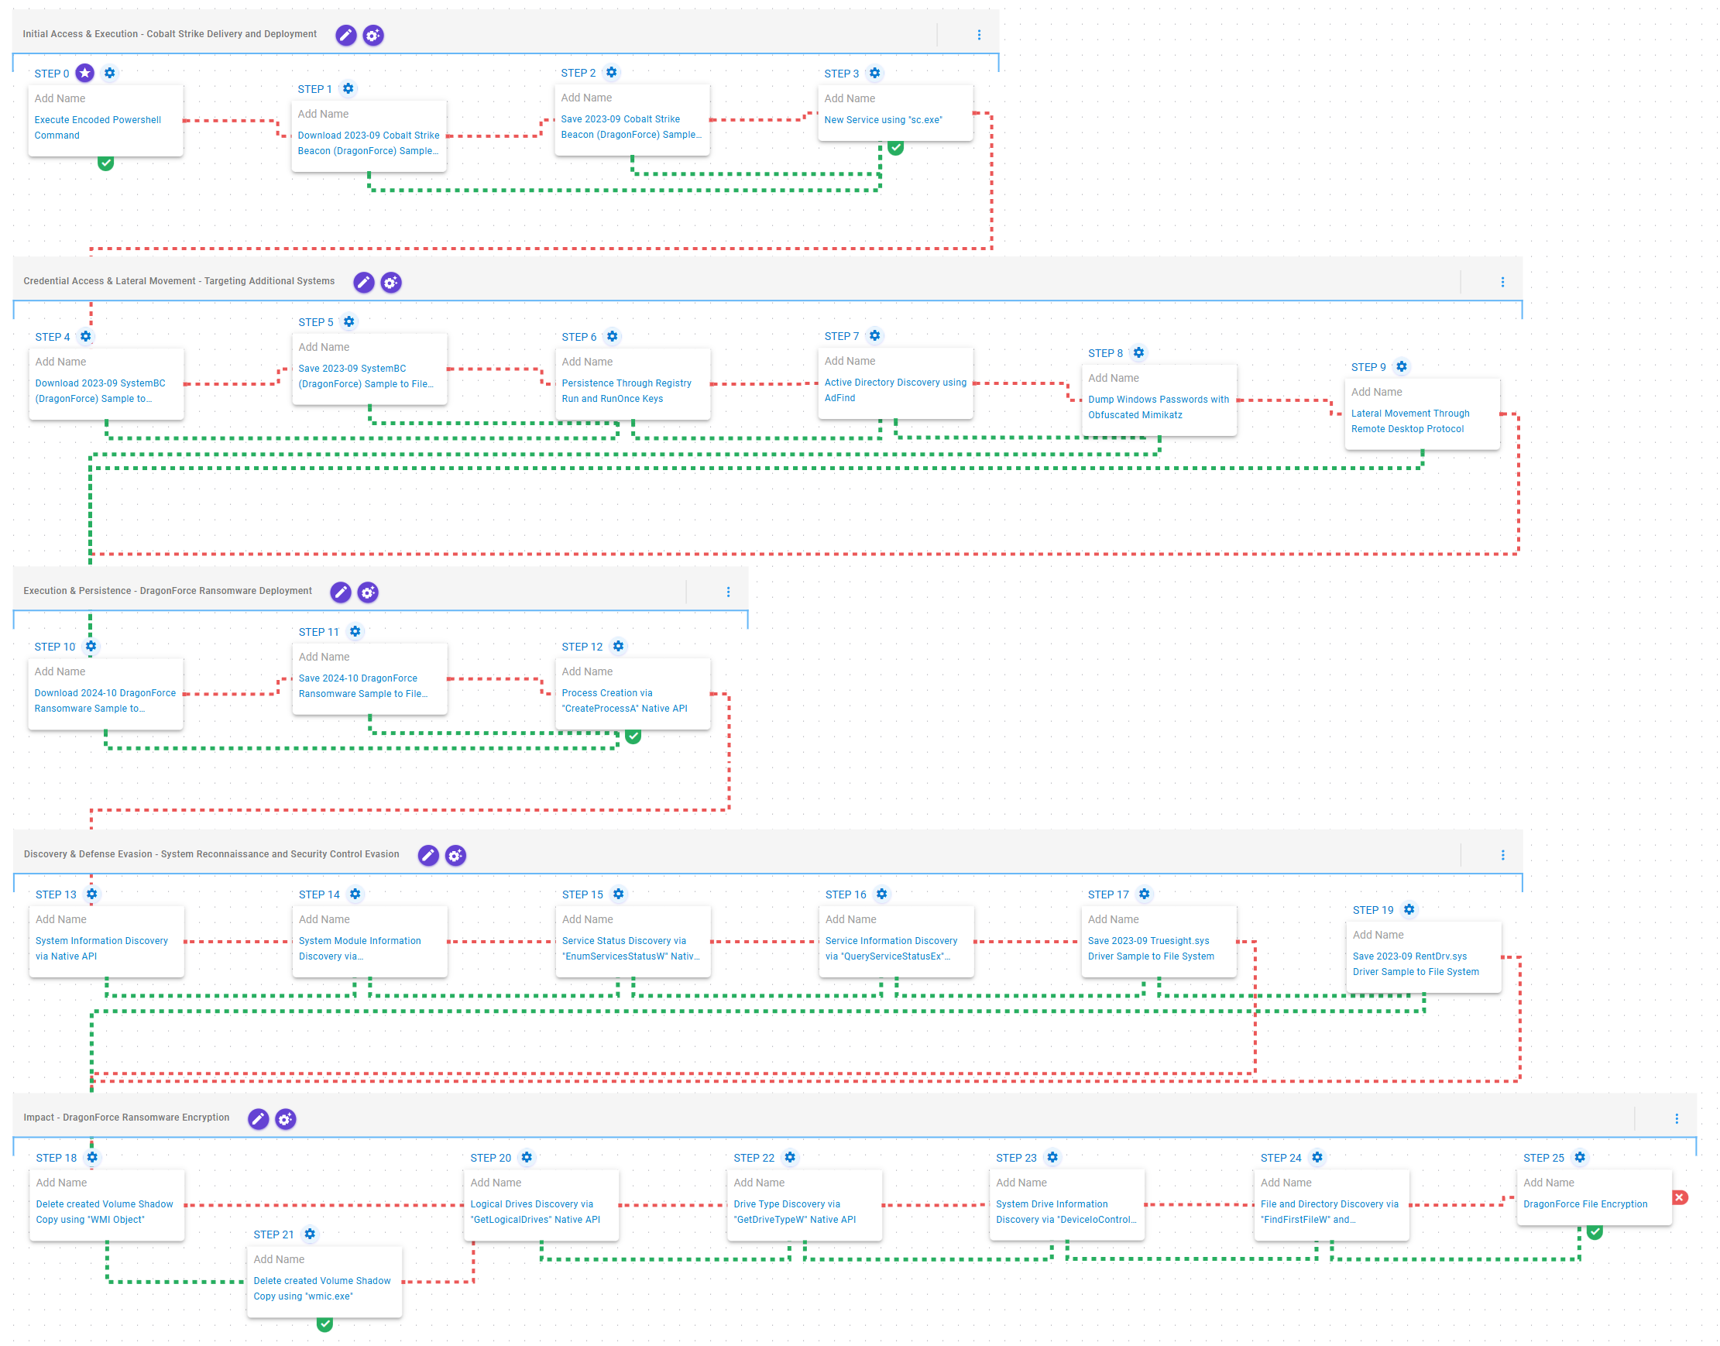The height and width of the screenshot is (1346, 1720).
Task: Click Add Name field in STEP 7 card
Action: tap(850, 361)
